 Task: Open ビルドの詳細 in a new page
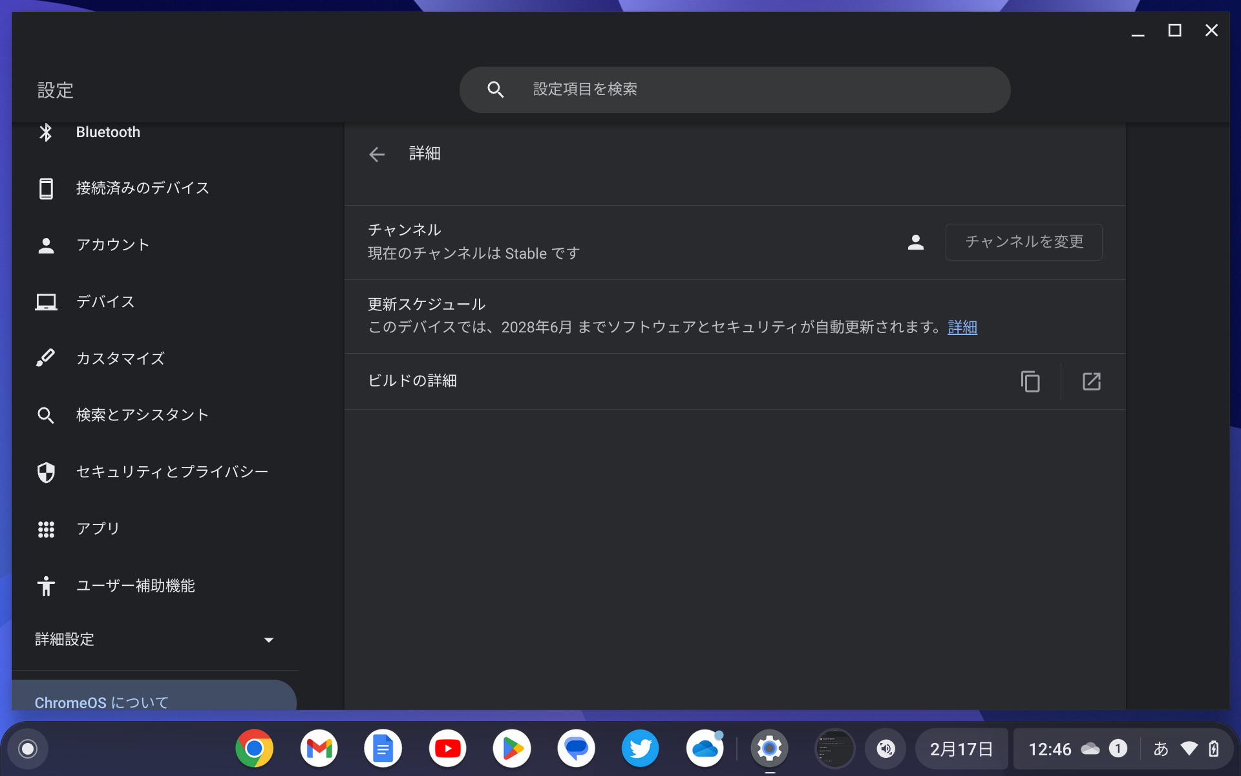point(1092,382)
